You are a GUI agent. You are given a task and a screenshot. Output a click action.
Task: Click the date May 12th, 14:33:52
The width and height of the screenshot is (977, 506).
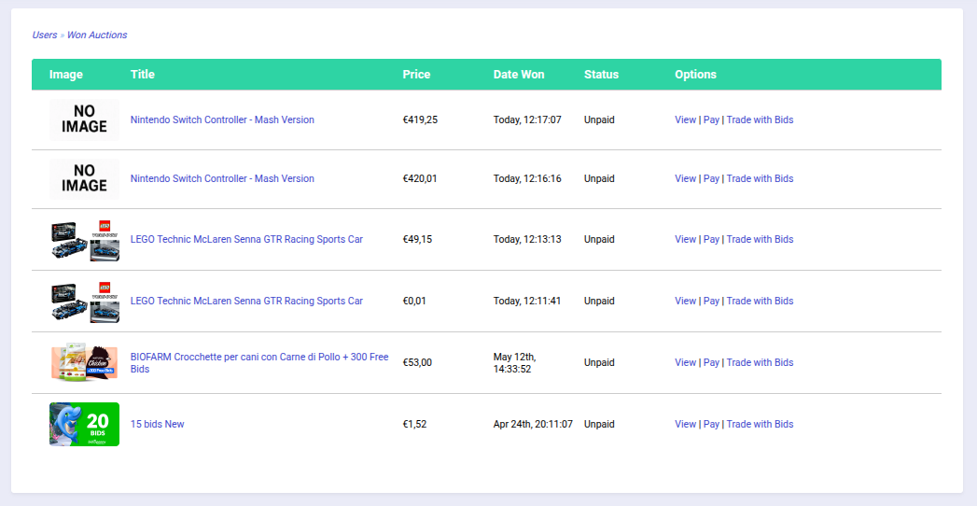[x=515, y=362]
